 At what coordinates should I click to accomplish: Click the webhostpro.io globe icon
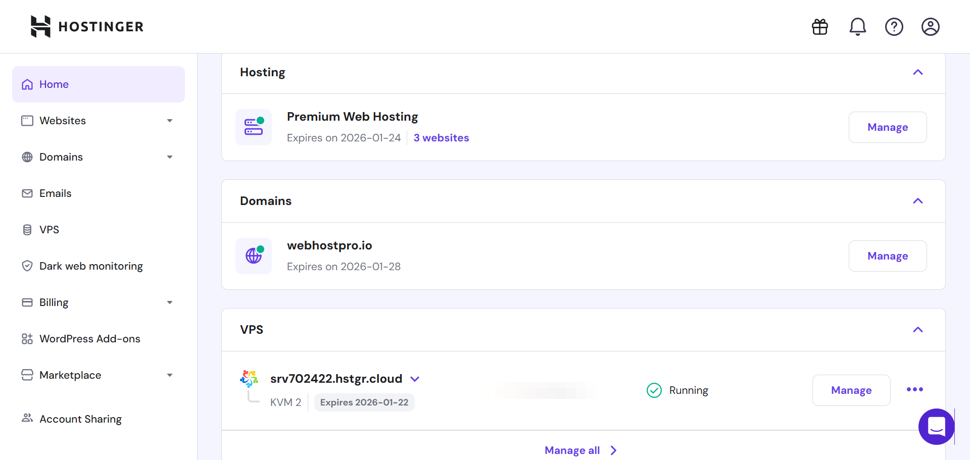tap(254, 256)
